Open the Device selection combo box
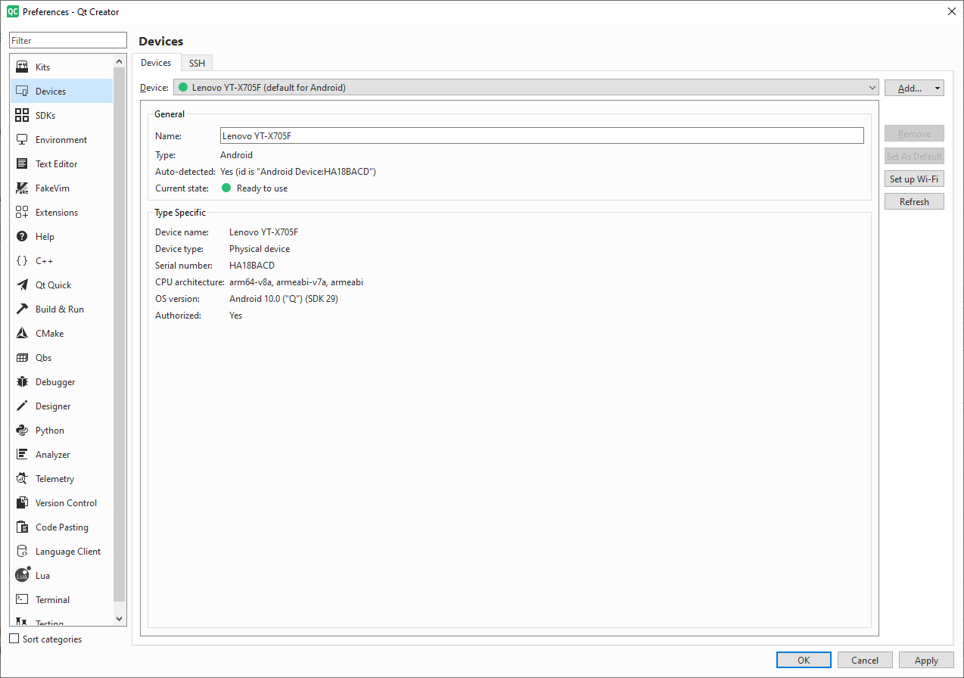Viewport: 964px width, 678px height. (x=526, y=88)
